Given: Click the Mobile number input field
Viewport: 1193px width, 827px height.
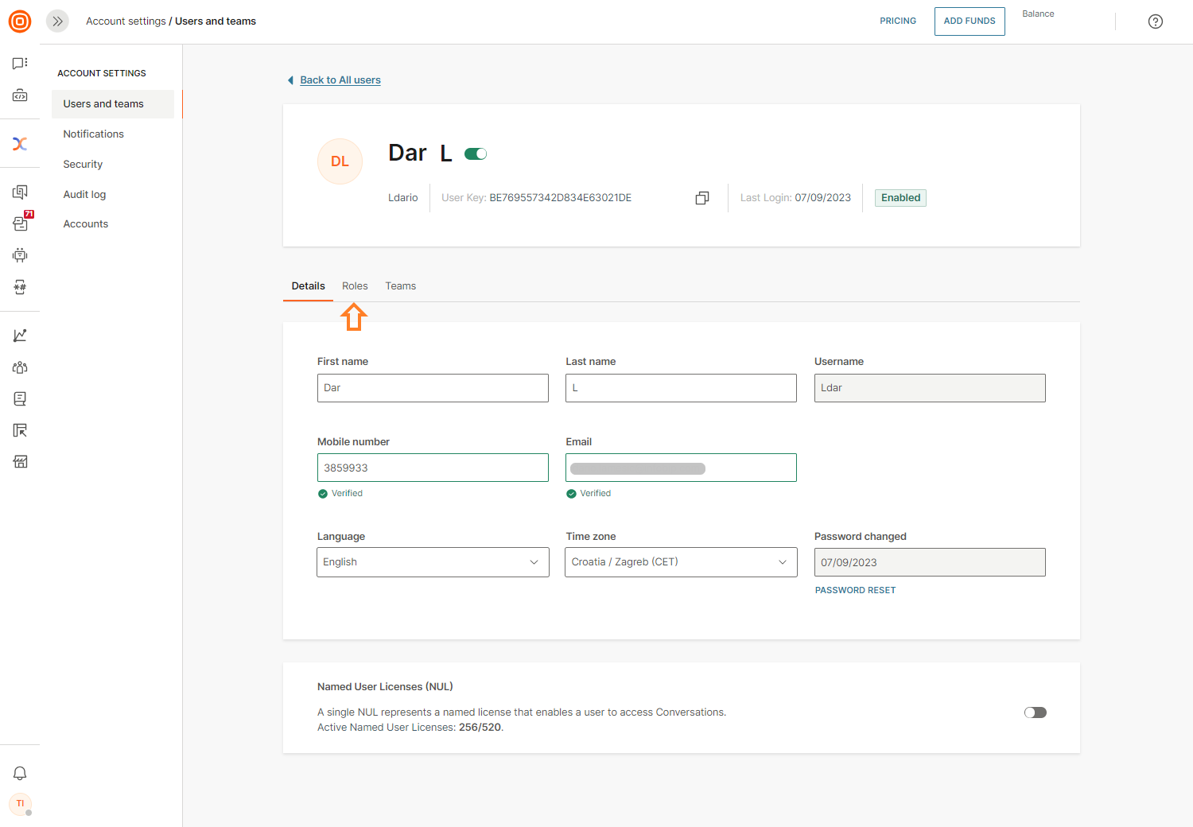Looking at the screenshot, I should tap(433, 468).
